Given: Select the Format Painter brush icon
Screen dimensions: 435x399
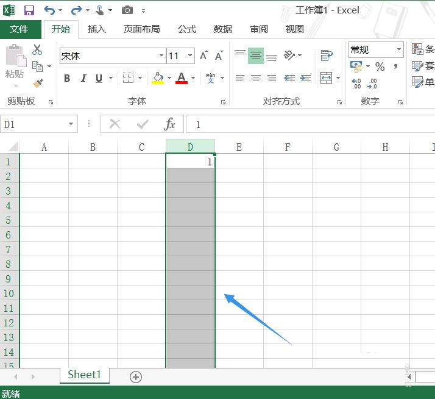Looking at the screenshot, I should 38,82.
